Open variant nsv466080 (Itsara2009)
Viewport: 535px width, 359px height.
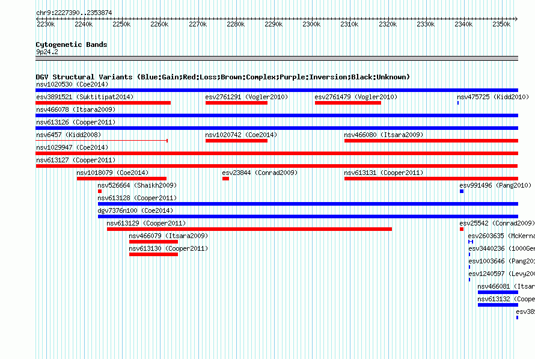(x=384, y=135)
